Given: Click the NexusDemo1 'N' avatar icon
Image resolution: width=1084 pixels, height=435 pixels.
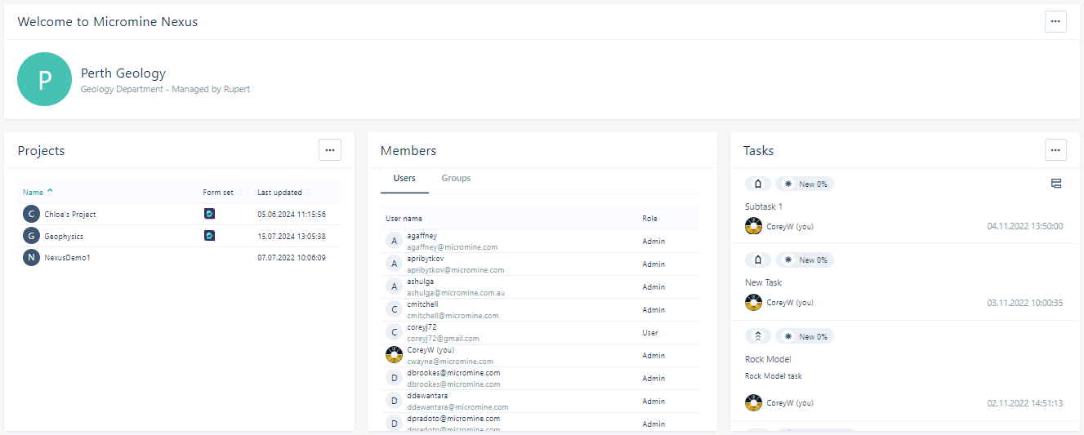Looking at the screenshot, I should pos(31,257).
